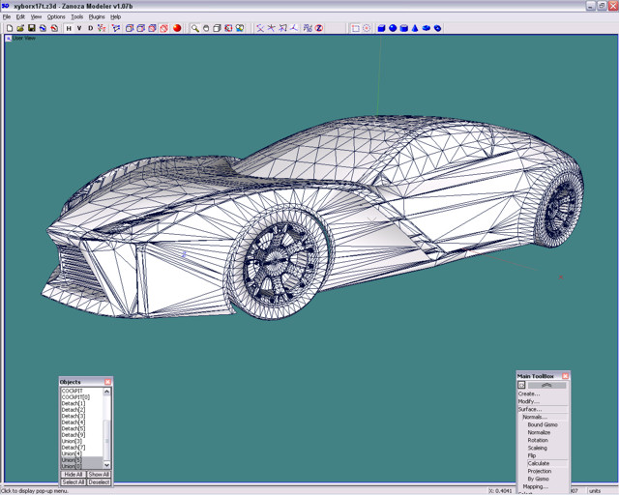Collapse the Normals... group
The height and width of the screenshot is (495, 619).
coord(535,417)
